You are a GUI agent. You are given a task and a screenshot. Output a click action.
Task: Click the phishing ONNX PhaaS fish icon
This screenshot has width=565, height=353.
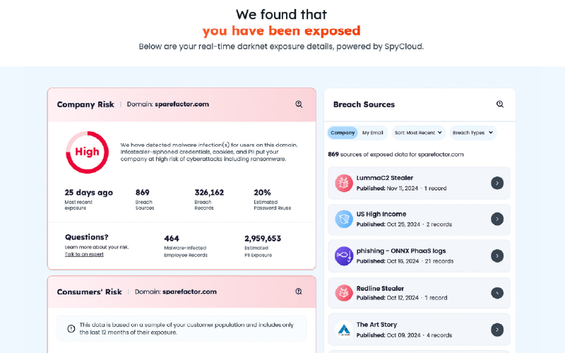coord(344,256)
